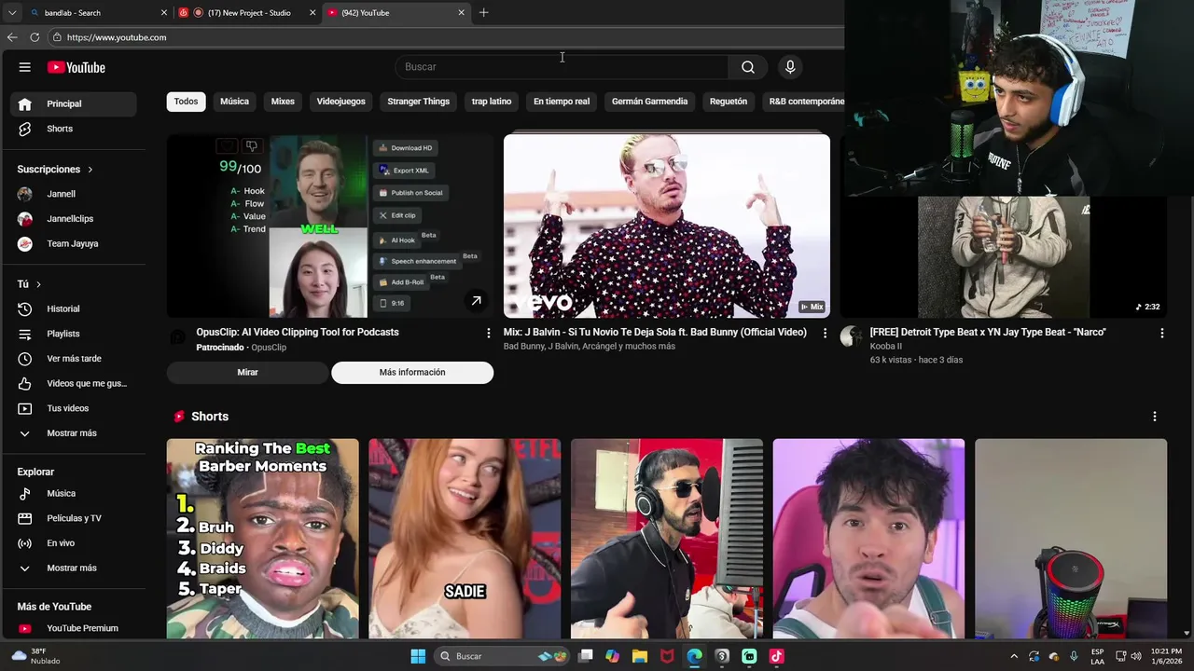Viewport: 1194px width, 671px height.
Task: Click the Windows taskbar Buscar box
Action: [x=502, y=656]
